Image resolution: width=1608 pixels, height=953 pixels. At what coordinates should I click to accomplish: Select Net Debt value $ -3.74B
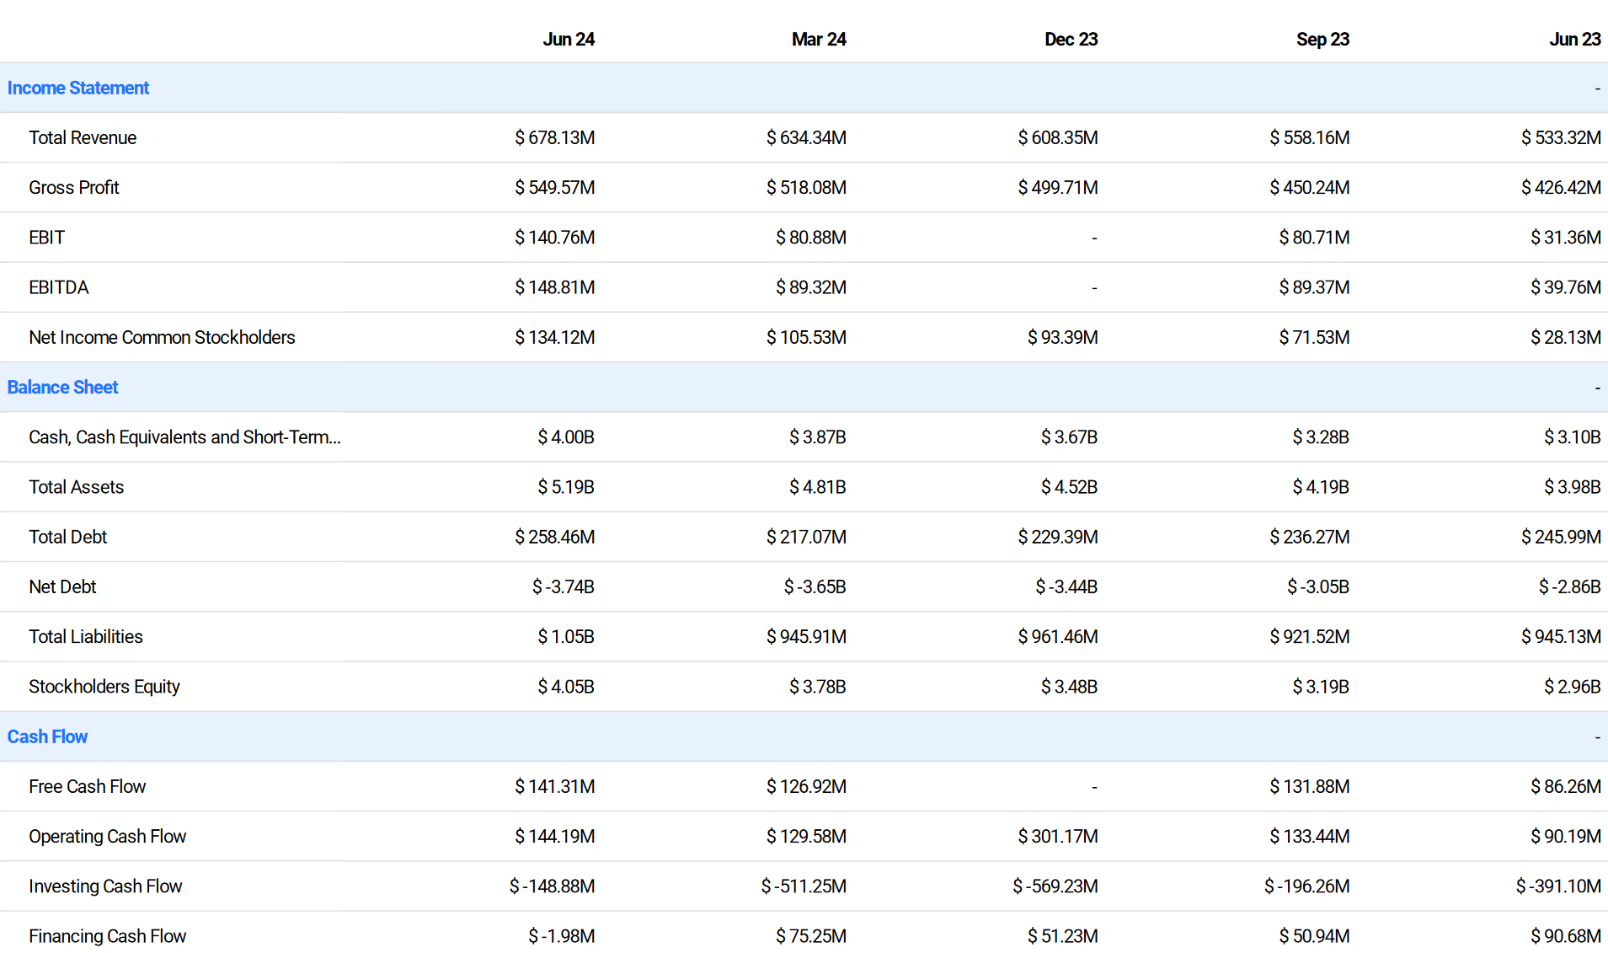564,586
